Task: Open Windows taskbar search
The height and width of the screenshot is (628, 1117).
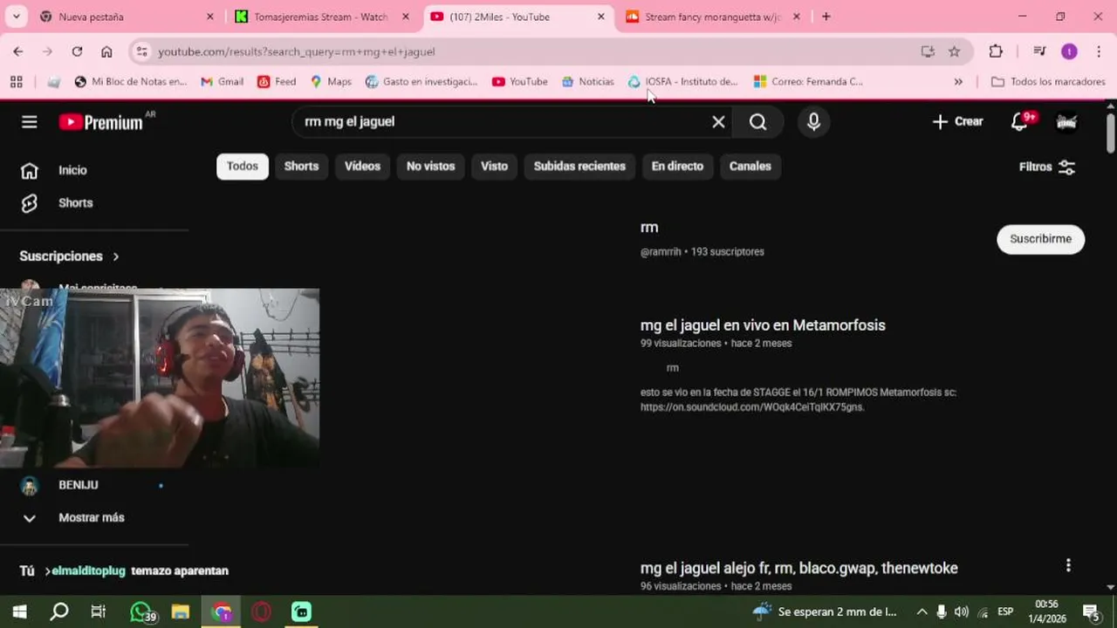Action: point(59,611)
